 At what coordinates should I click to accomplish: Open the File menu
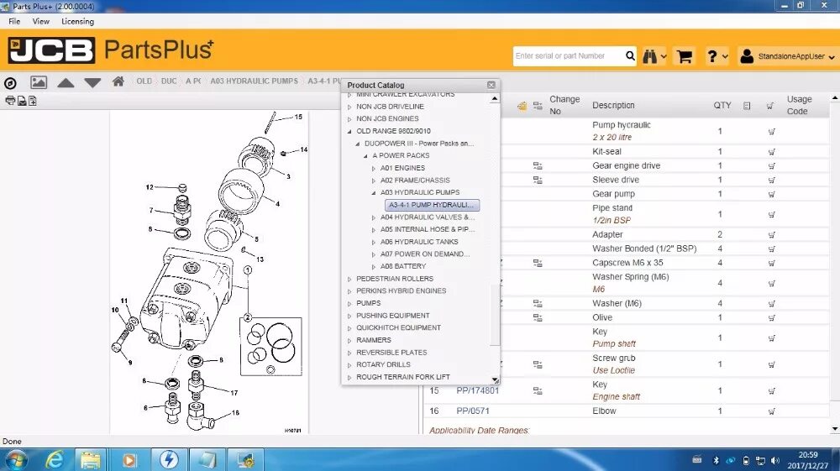(14, 22)
